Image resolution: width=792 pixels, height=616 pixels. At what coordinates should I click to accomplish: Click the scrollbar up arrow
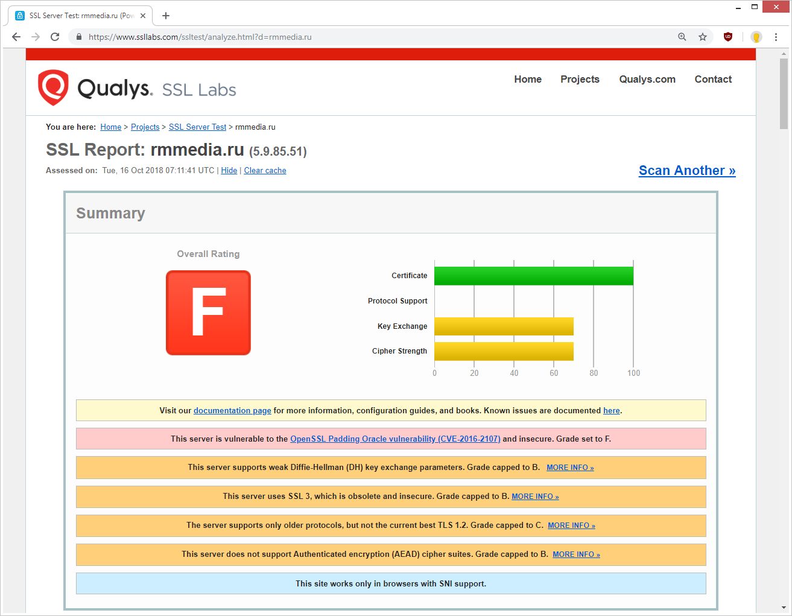pyautogui.click(x=784, y=53)
